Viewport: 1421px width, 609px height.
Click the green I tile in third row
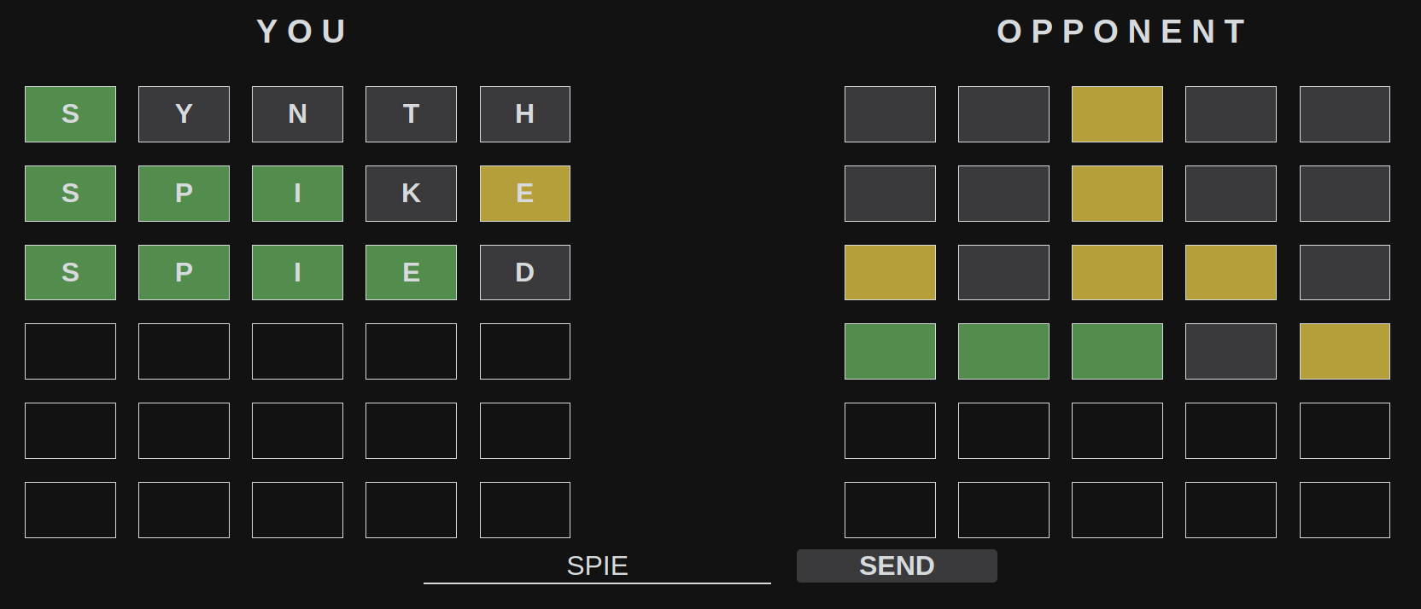pos(297,272)
